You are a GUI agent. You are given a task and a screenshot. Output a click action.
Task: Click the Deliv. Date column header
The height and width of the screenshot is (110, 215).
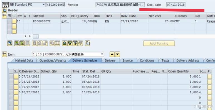coord(134,16)
